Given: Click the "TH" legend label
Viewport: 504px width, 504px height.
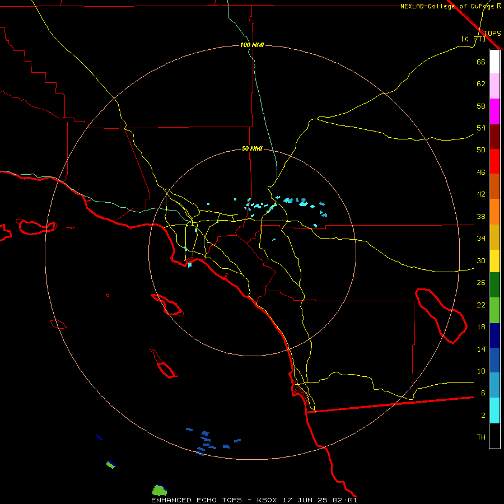Looking at the screenshot, I should 481,437.
